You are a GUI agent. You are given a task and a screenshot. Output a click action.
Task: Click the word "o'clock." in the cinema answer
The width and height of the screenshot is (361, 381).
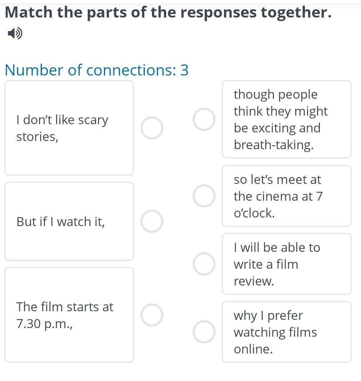[254, 213]
